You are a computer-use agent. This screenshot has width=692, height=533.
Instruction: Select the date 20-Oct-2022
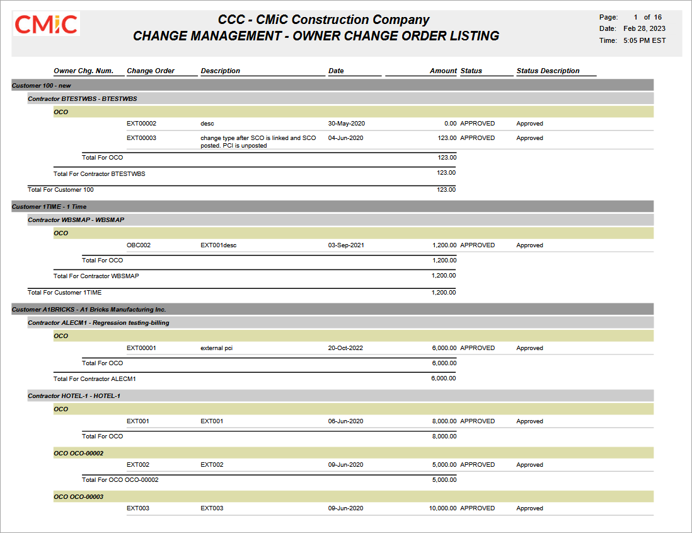tap(345, 348)
